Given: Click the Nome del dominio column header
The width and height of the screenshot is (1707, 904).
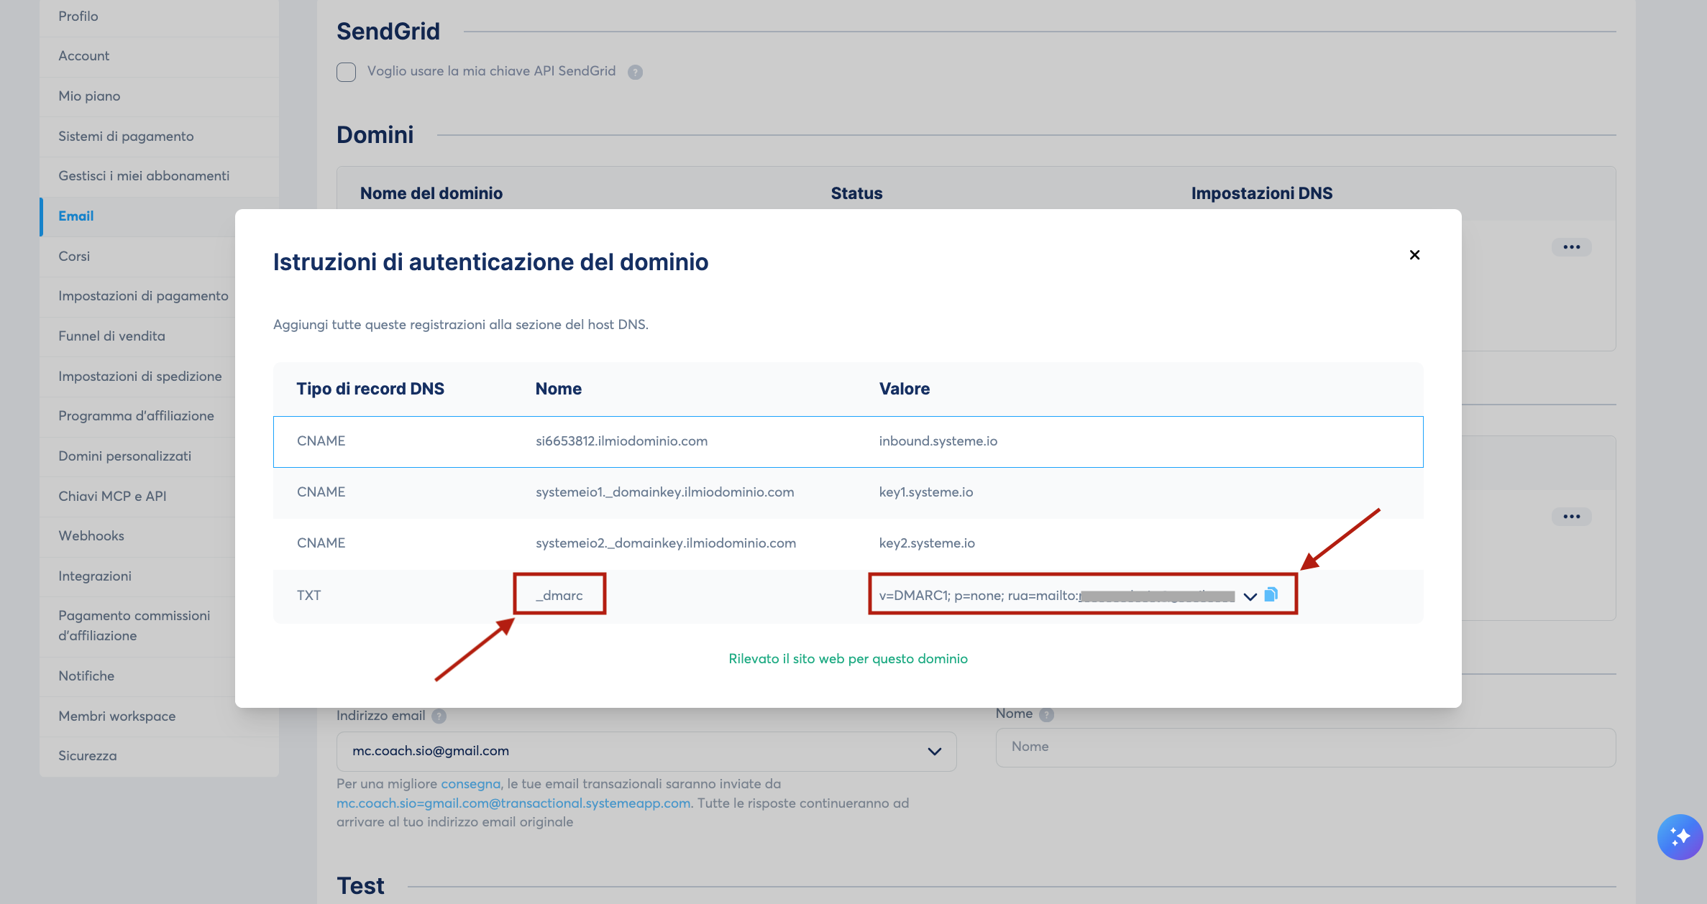Looking at the screenshot, I should pos(431,193).
